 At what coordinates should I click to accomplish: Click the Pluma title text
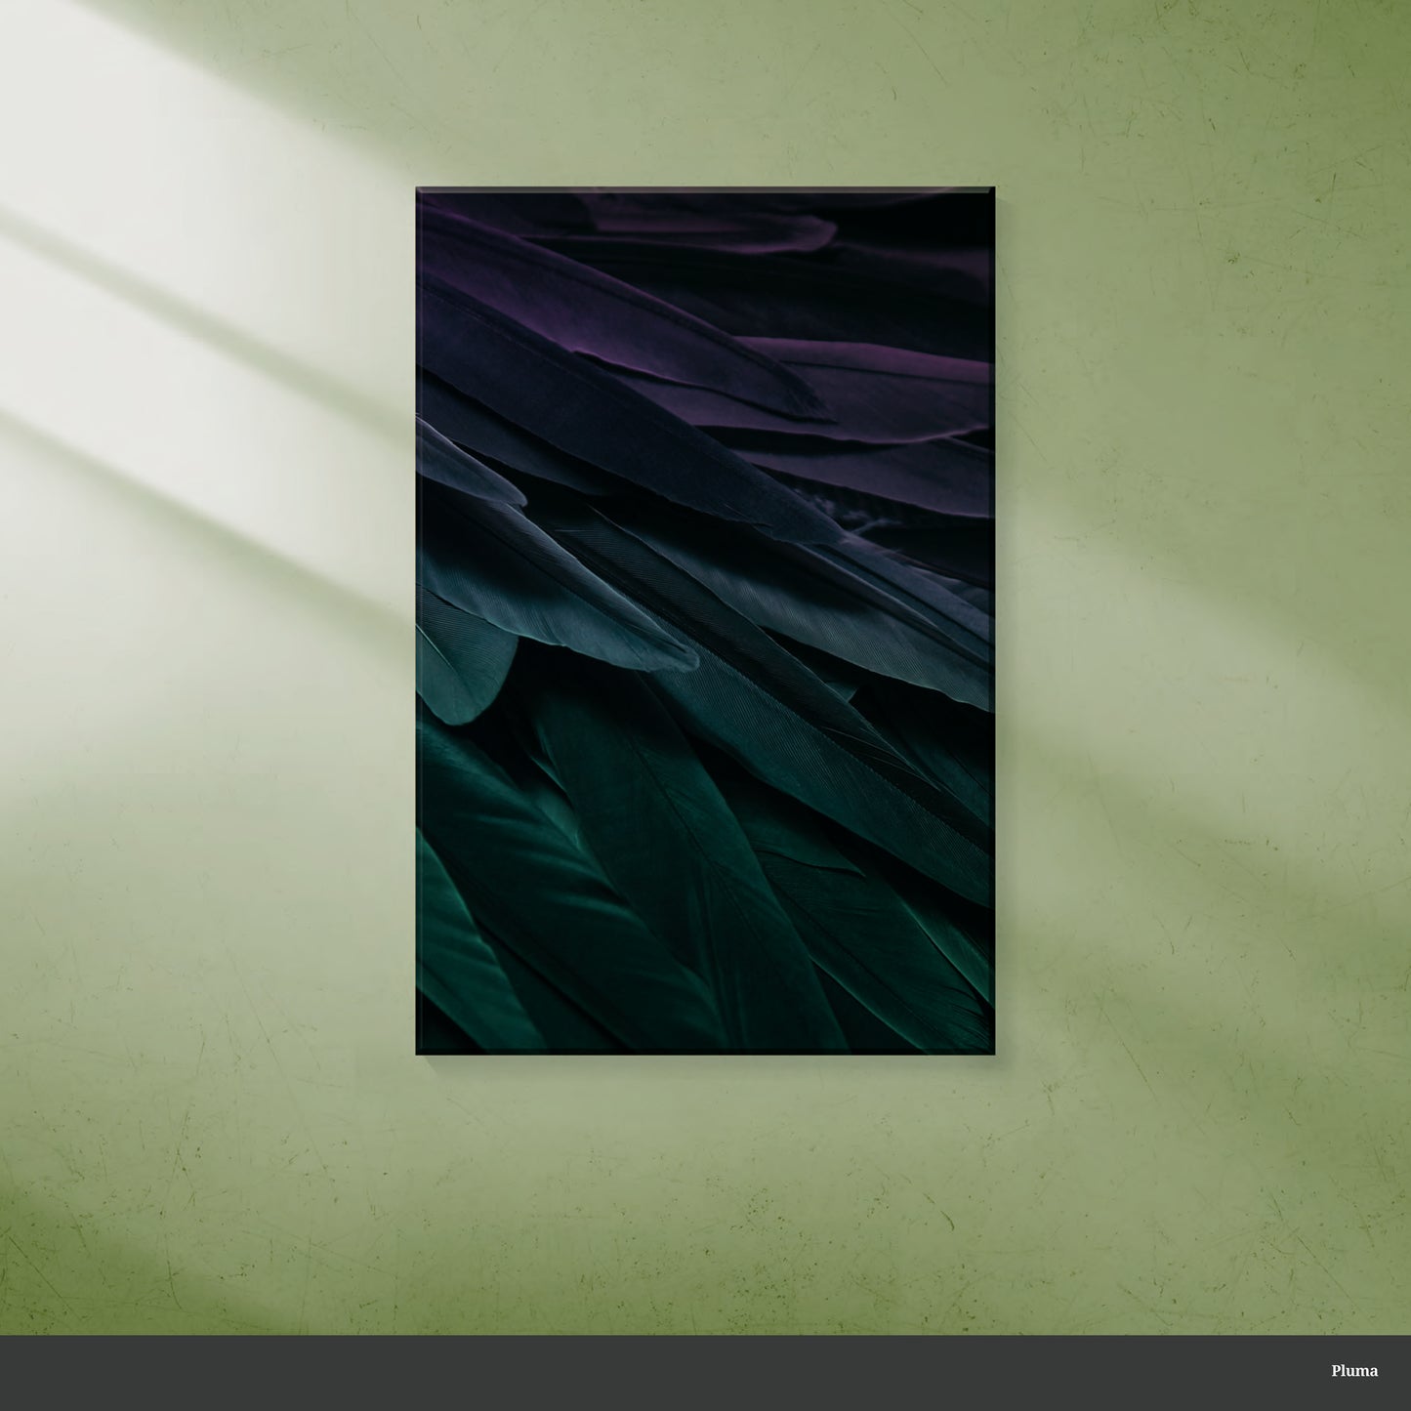point(1353,1371)
